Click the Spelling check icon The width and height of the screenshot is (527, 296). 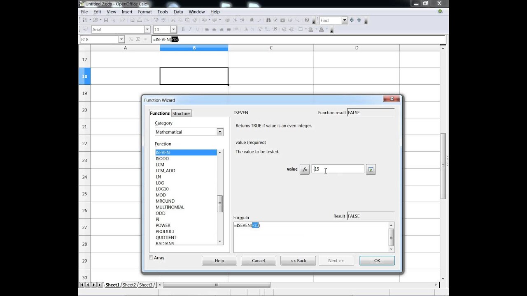(156, 20)
